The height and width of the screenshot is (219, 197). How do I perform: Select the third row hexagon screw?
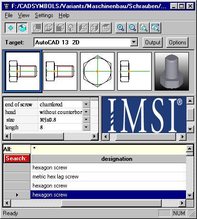108,186
